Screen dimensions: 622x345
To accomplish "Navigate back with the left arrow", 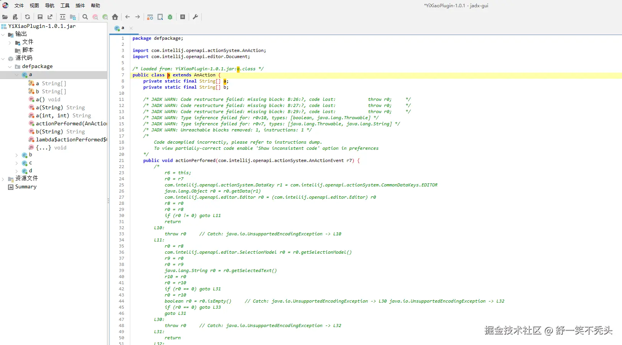I will 128,17.
